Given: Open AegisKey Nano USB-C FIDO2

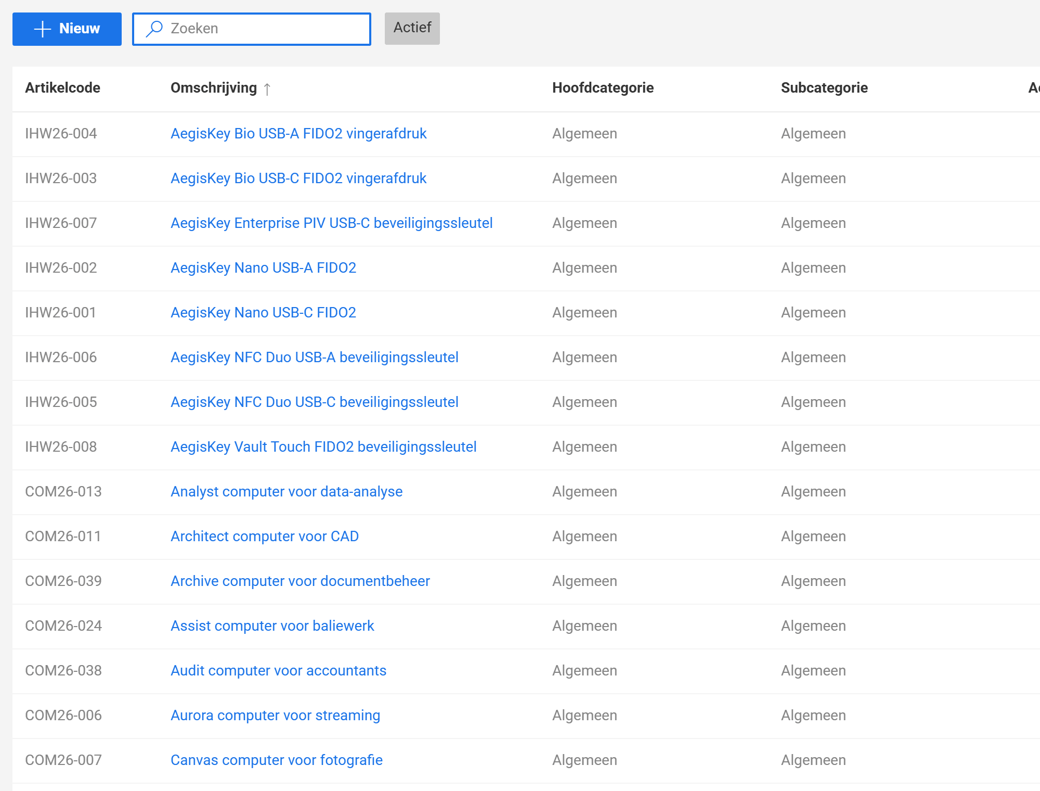Looking at the screenshot, I should coord(264,313).
